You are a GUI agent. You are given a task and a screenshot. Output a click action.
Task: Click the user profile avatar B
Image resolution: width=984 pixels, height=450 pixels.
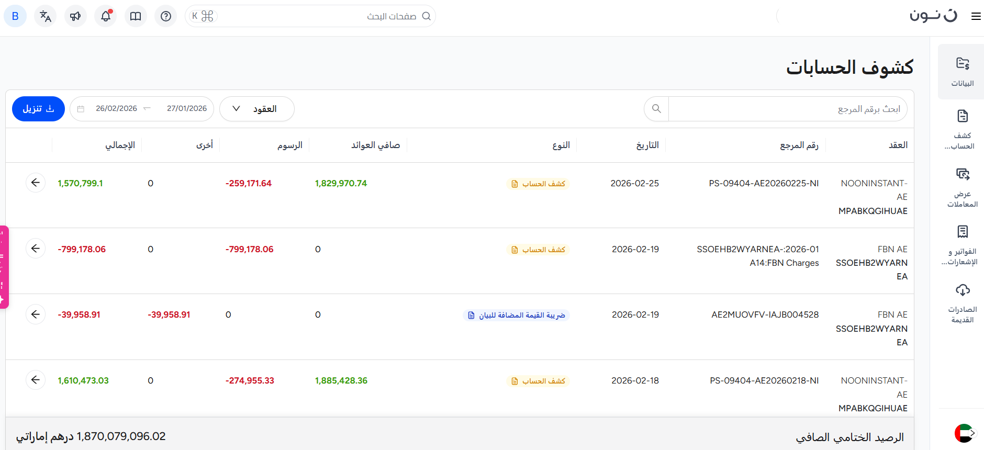(x=15, y=16)
